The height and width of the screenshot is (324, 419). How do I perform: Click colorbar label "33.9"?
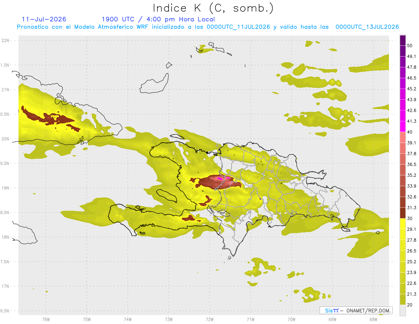(x=412, y=186)
